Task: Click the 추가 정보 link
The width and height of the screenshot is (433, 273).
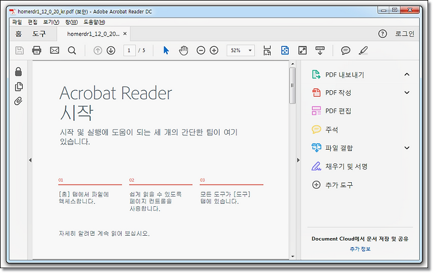Action: 360,249
